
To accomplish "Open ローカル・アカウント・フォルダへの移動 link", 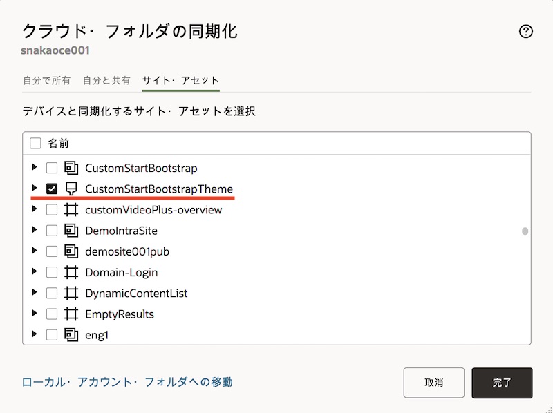I will click(x=127, y=382).
